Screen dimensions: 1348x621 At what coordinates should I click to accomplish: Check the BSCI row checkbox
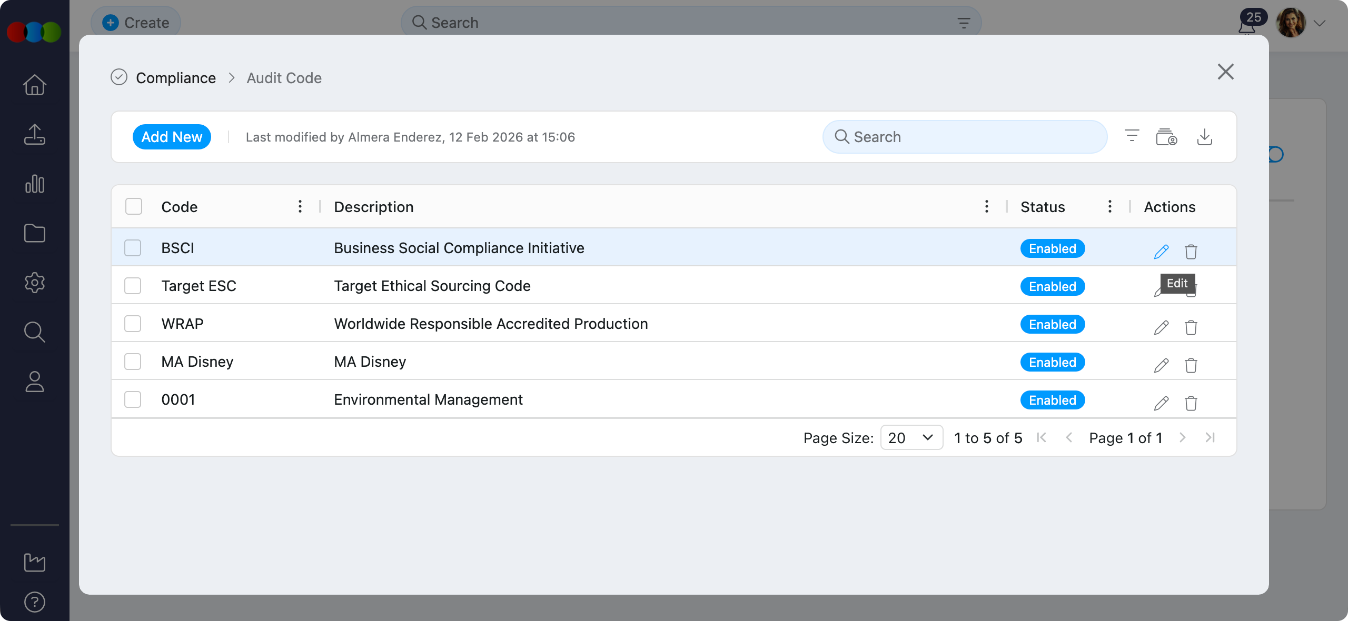pyautogui.click(x=133, y=248)
